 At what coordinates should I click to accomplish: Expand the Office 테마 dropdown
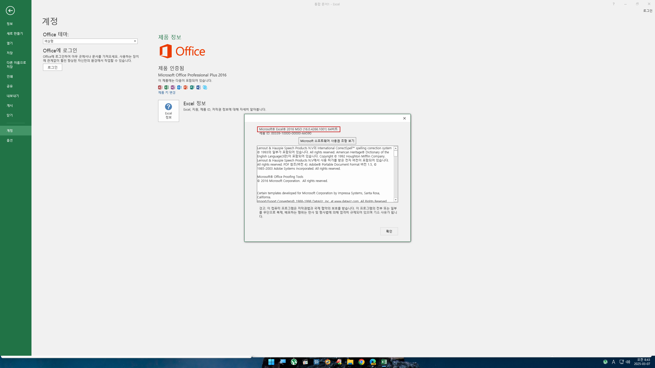click(x=135, y=41)
